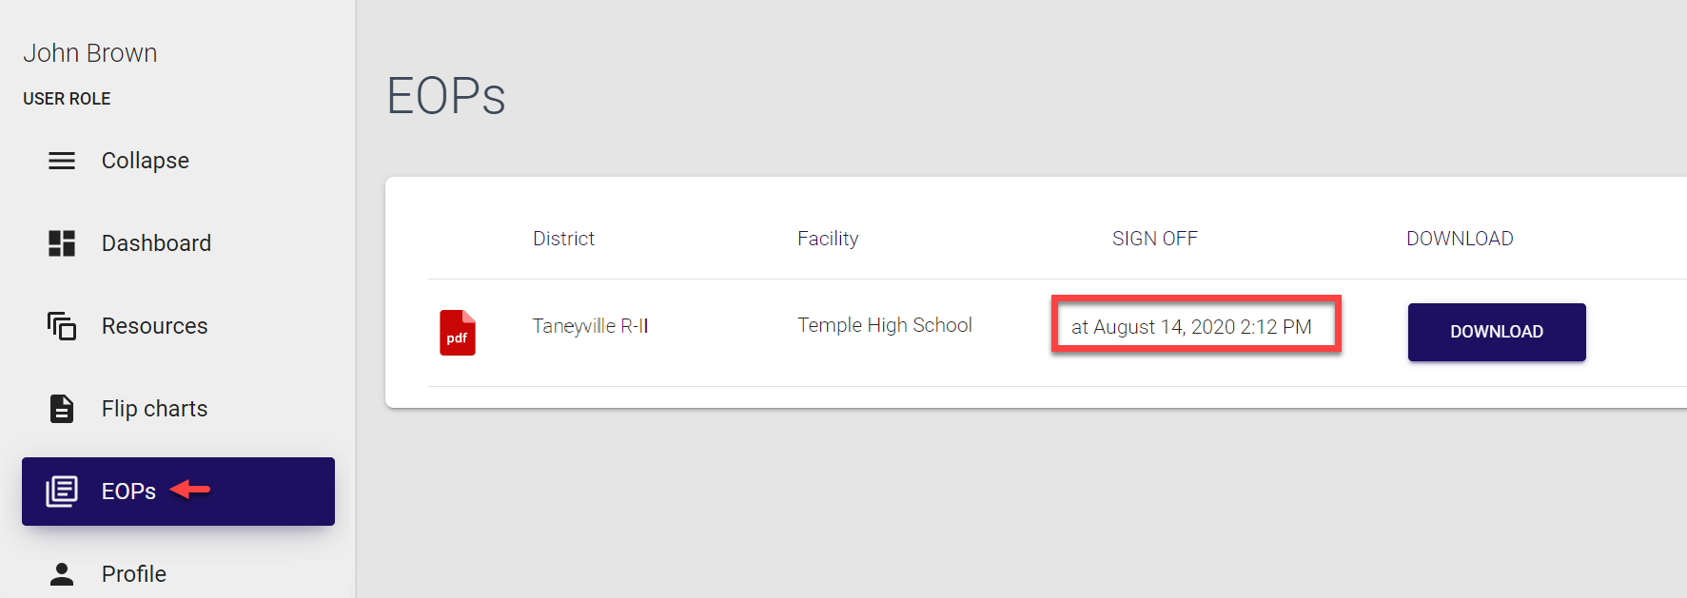Click the District column header
1687x598 pixels.
tap(563, 239)
